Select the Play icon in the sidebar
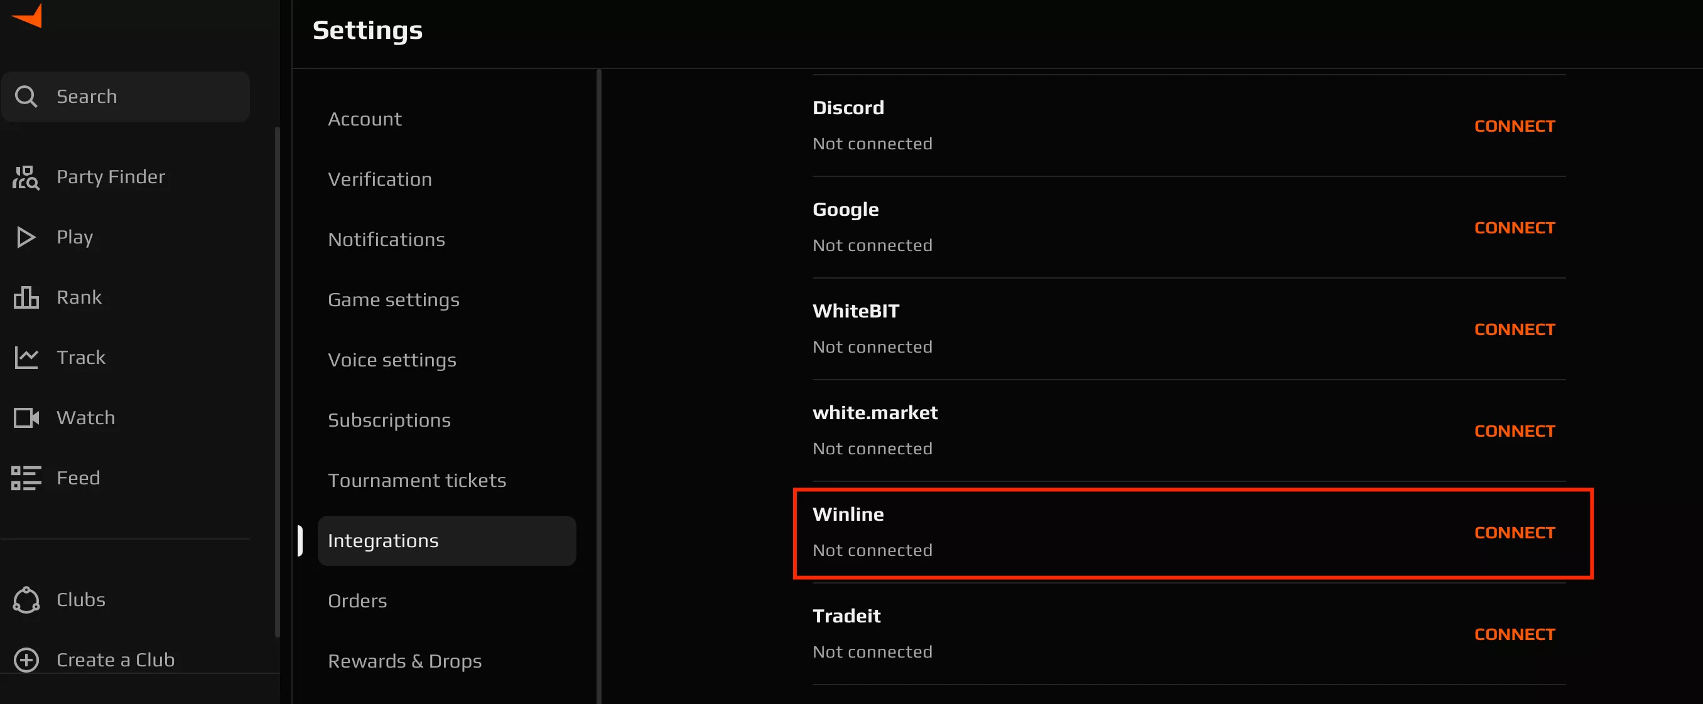1703x704 pixels. click(x=26, y=237)
